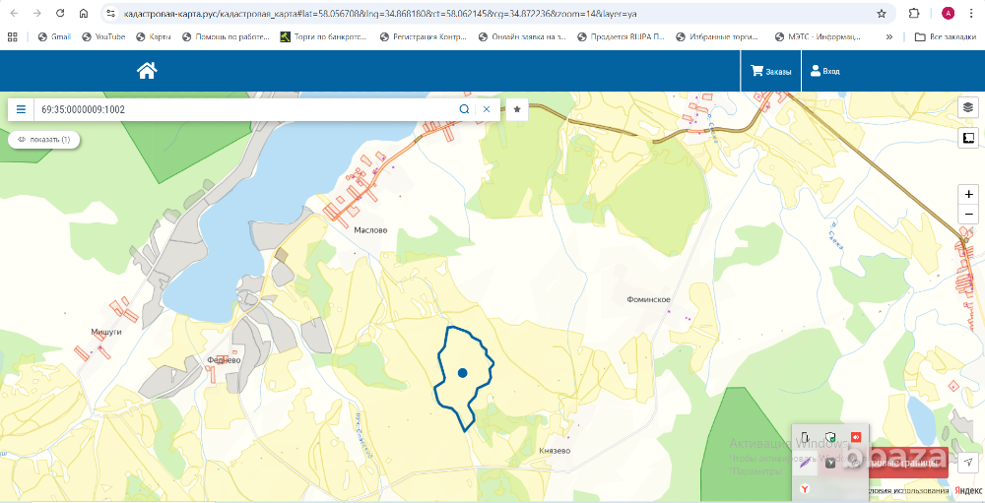Open the map layers panel

tap(968, 107)
